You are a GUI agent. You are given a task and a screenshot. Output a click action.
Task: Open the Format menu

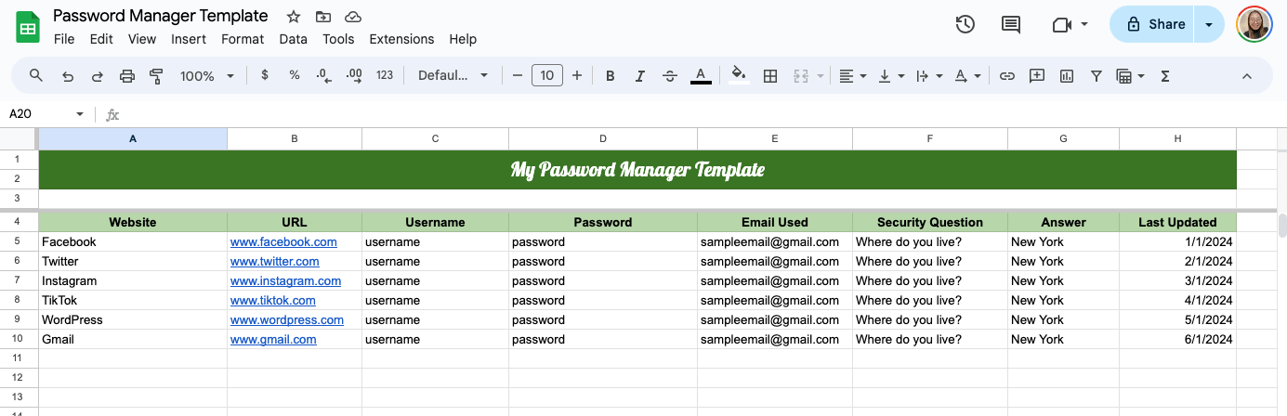tap(243, 39)
